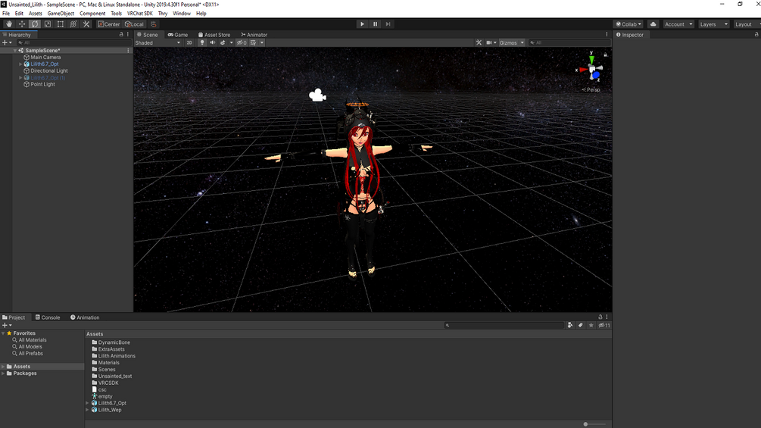Click Project create plus button
Image resolution: width=761 pixels, height=428 pixels.
7,325
